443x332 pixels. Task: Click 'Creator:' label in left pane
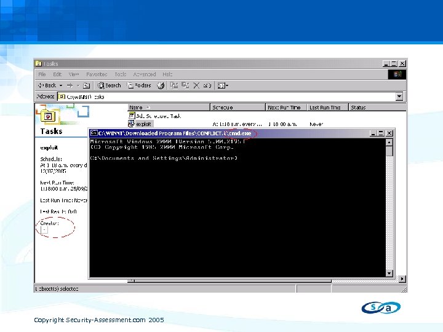[49, 223]
